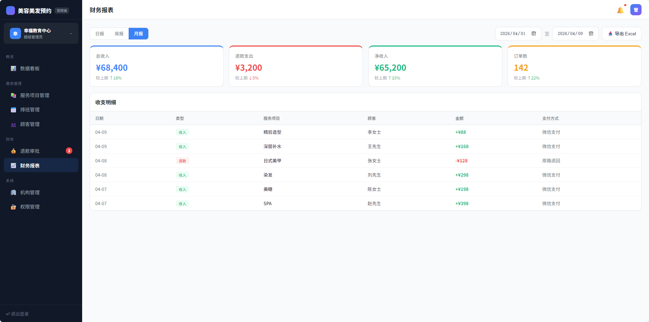
Task: Switch to the 周报 weekly report tab
Action: click(119, 34)
